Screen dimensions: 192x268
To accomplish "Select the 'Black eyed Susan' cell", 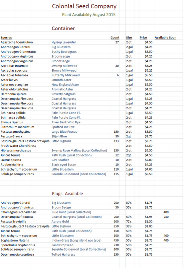I will [64, 164].
